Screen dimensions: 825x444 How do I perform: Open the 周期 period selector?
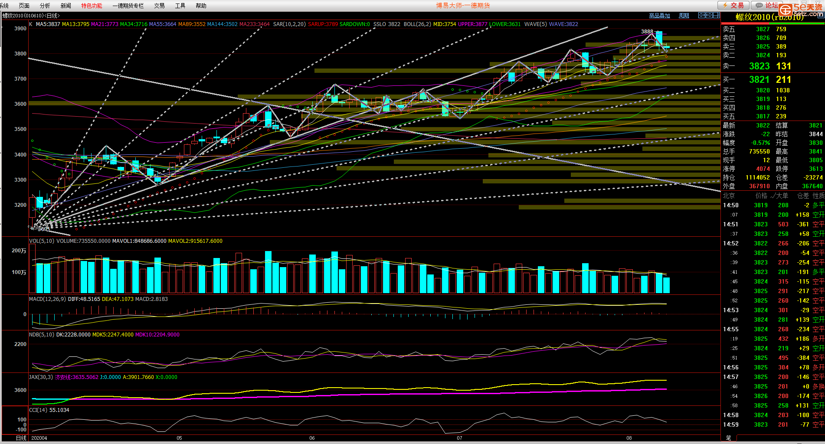tap(684, 16)
